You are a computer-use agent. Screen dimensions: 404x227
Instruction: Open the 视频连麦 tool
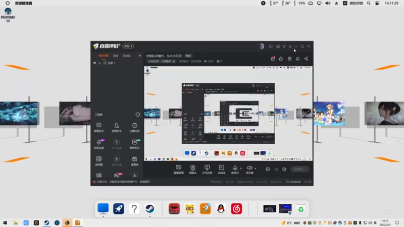99,144
